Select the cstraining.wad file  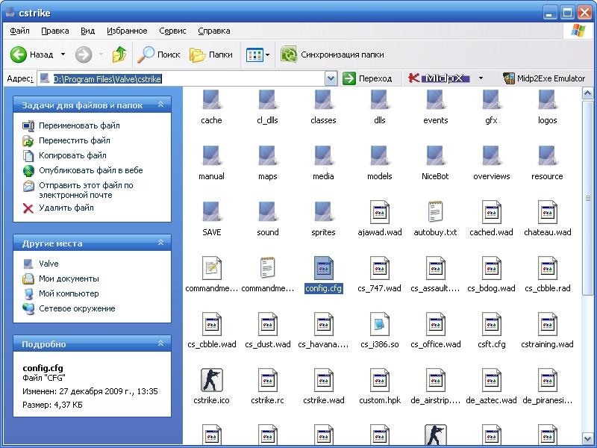tap(548, 331)
